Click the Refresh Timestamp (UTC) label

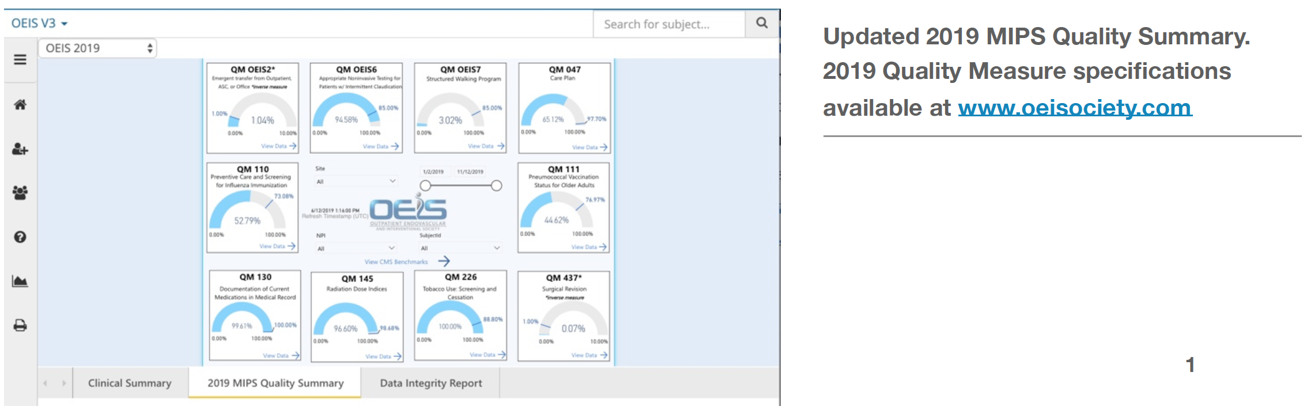click(x=335, y=217)
